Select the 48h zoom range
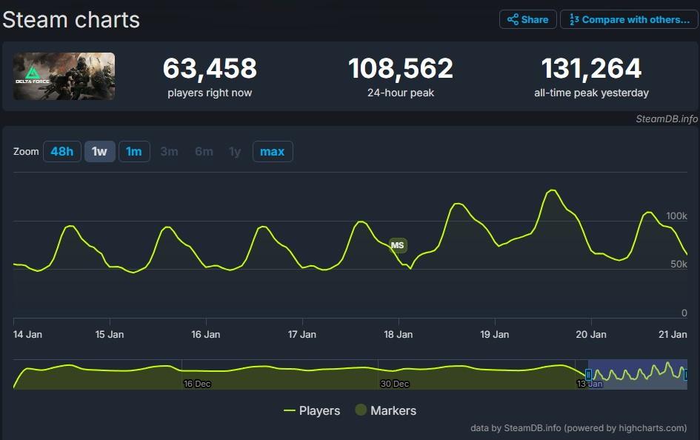700x440 pixels. (x=62, y=152)
